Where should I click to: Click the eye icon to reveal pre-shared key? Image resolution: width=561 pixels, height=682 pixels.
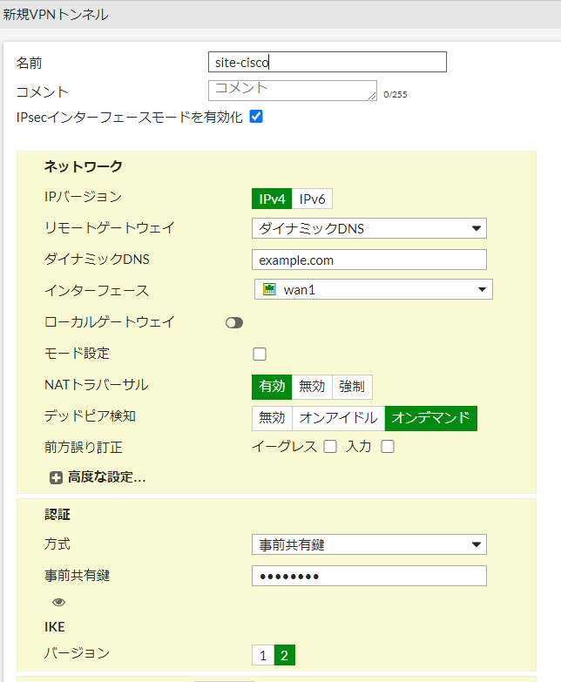coord(58,602)
